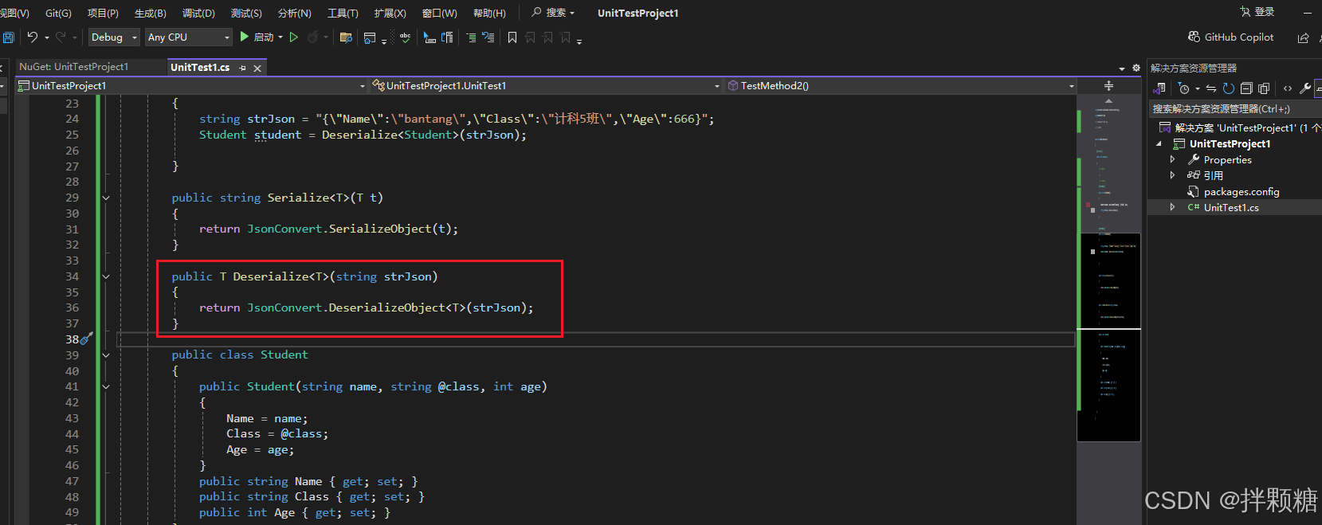Open the Git(G) menu
The width and height of the screenshot is (1322, 525).
coord(58,13)
